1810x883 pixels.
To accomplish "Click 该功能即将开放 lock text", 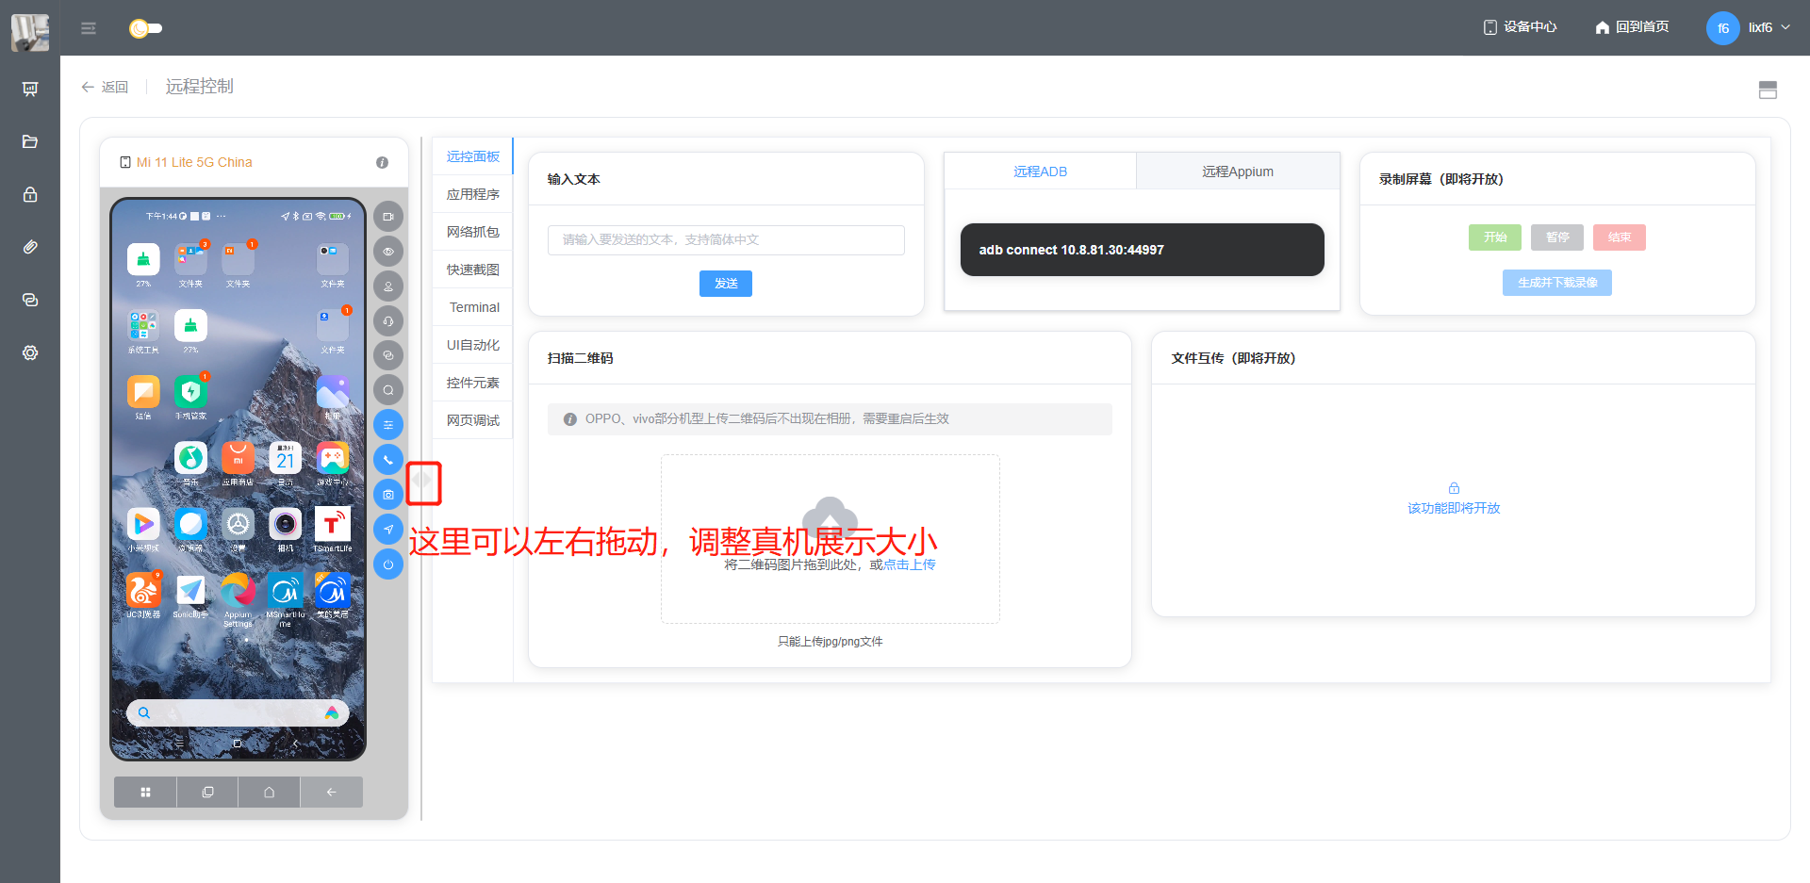I will pyautogui.click(x=1454, y=508).
